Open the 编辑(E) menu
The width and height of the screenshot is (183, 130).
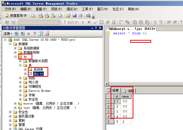click(26, 9)
